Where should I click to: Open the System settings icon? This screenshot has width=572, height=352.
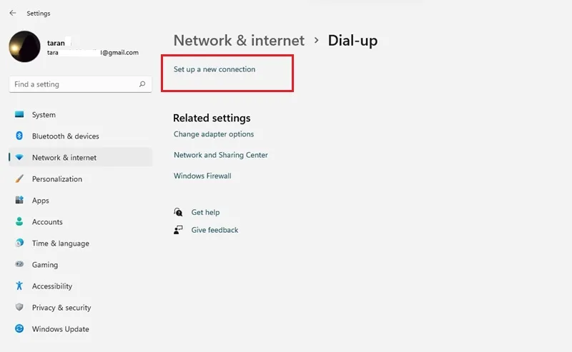point(19,114)
